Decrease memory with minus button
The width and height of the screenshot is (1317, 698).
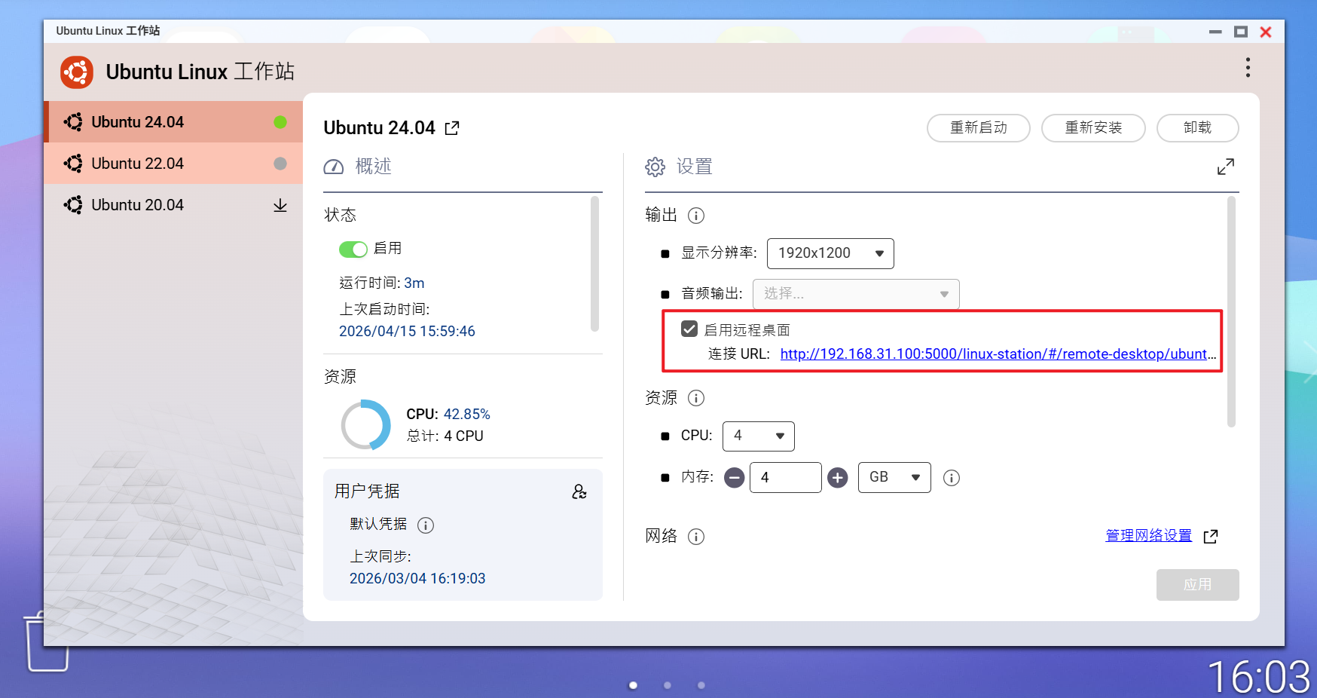click(735, 478)
